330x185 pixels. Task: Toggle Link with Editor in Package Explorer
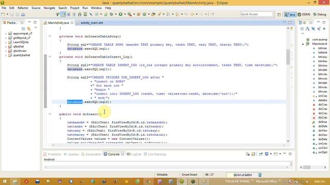pyautogui.click(x=29, y=29)
